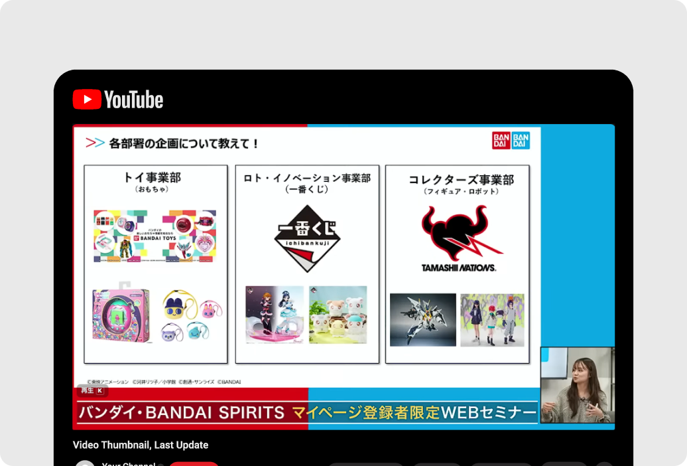The width and height of the screenshot is (687, 466).
Task: Click 'バンダイ・BANDAI SPIRITS' banner text
Action: 182,412
